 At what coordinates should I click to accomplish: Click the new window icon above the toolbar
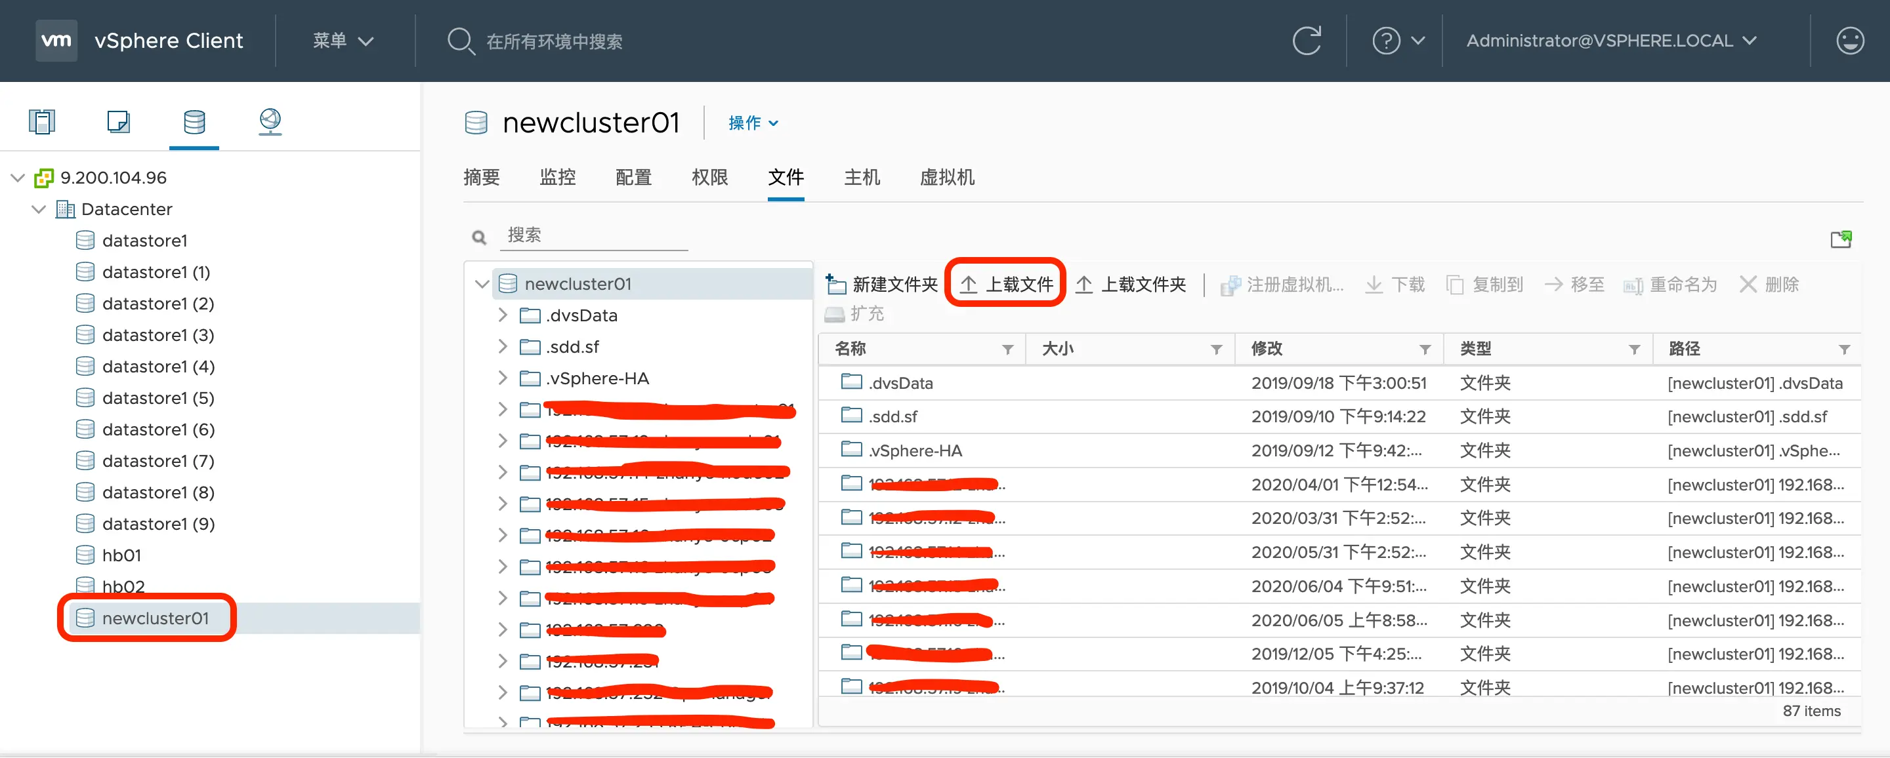click(1840, 239)
